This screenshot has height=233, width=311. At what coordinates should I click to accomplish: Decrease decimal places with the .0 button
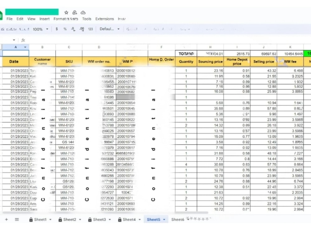tap(73, 29)
